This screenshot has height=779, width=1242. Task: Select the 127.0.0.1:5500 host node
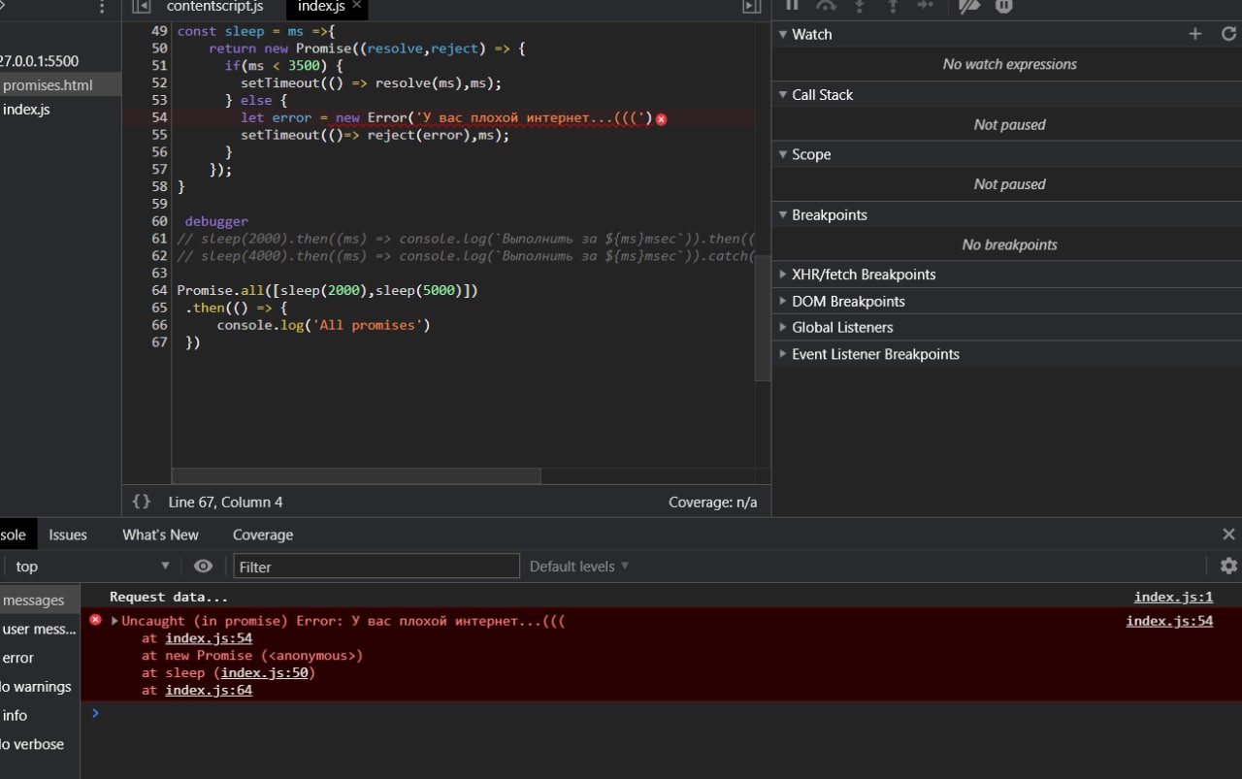pyautogui.click(x=40, y=61)
